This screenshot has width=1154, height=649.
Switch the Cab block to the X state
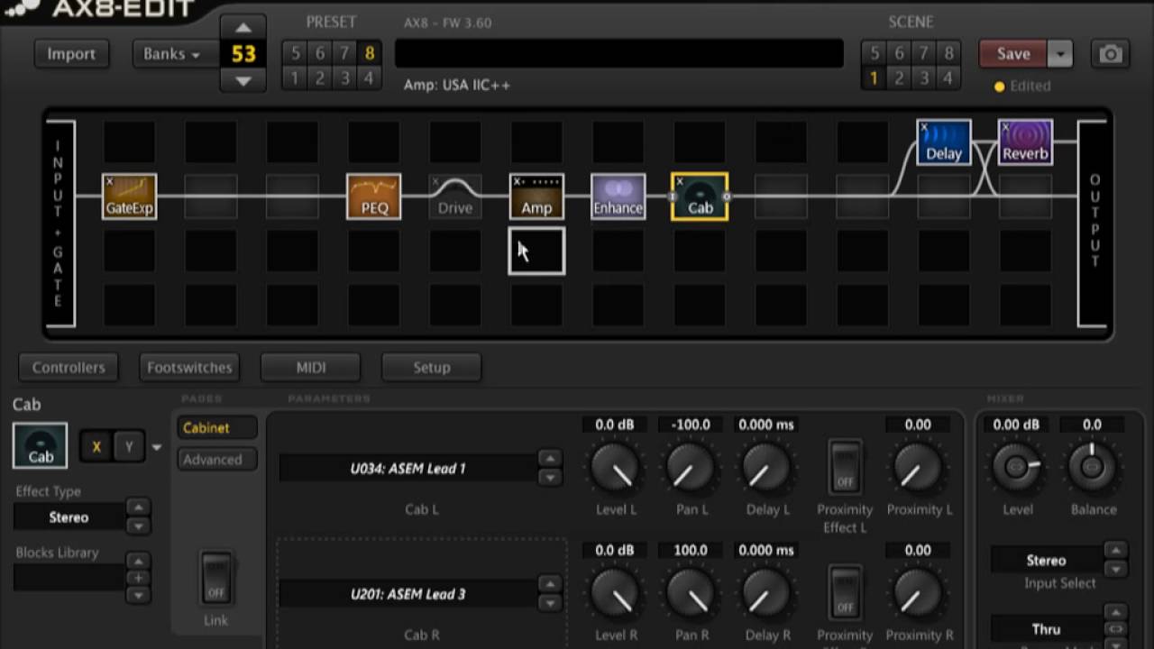pyautogui.click(x=96, y=446)
